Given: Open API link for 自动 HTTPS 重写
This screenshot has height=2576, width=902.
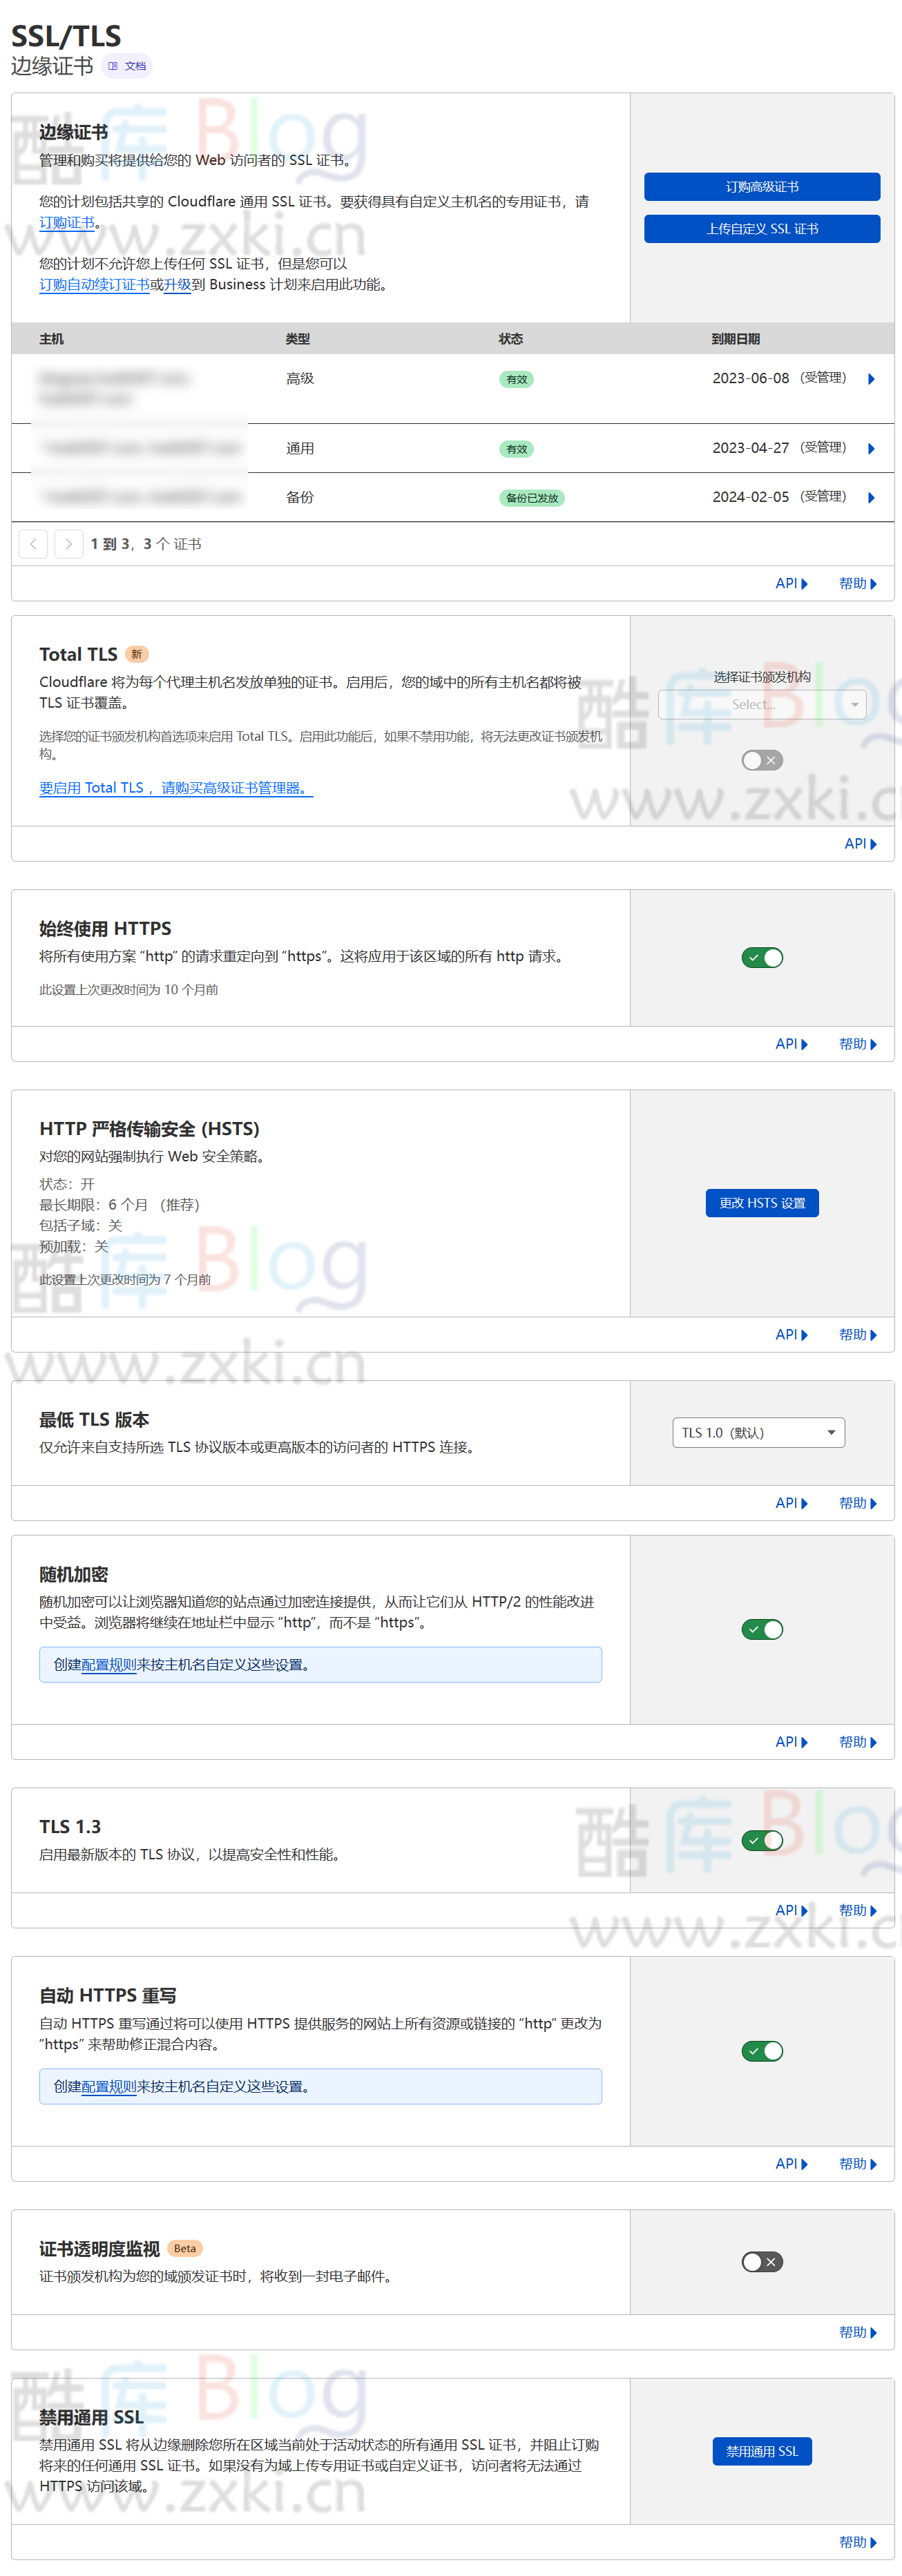Looking at the screenshot, I should 791,2164.
